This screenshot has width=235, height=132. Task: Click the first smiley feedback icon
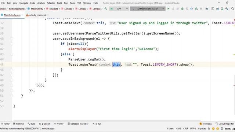[x=213, y=129]
